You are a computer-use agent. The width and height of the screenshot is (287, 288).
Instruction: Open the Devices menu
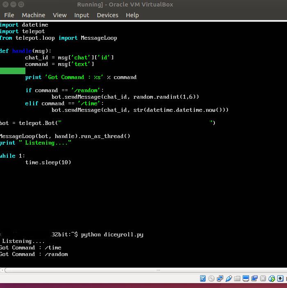pos(107,15)
